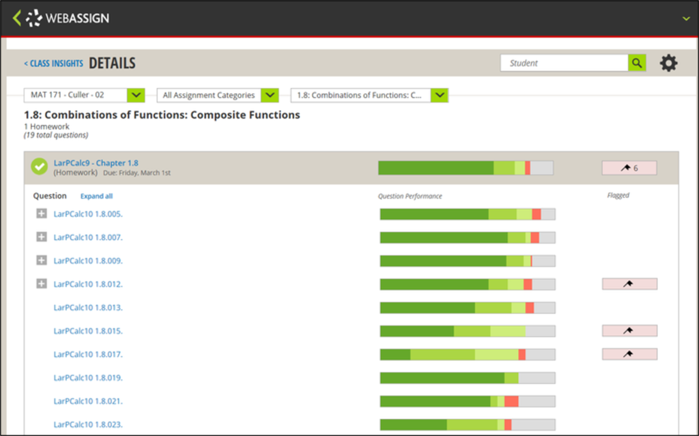Click the flag icon showing 6 flags
Screen dimensions: 699x436
pyautogui.click(x=628, y=167)
